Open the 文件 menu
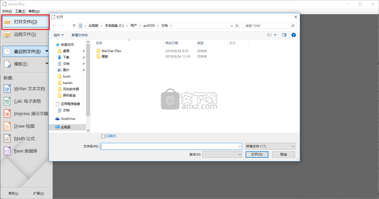 tap(7, 11)
